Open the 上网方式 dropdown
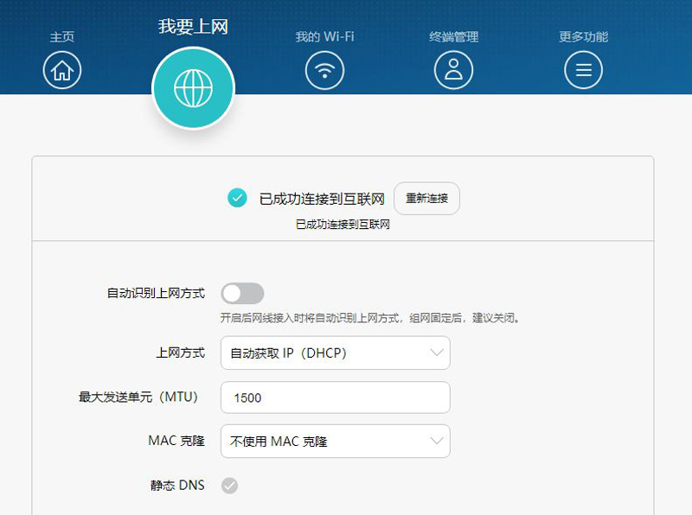 [336, 353]
